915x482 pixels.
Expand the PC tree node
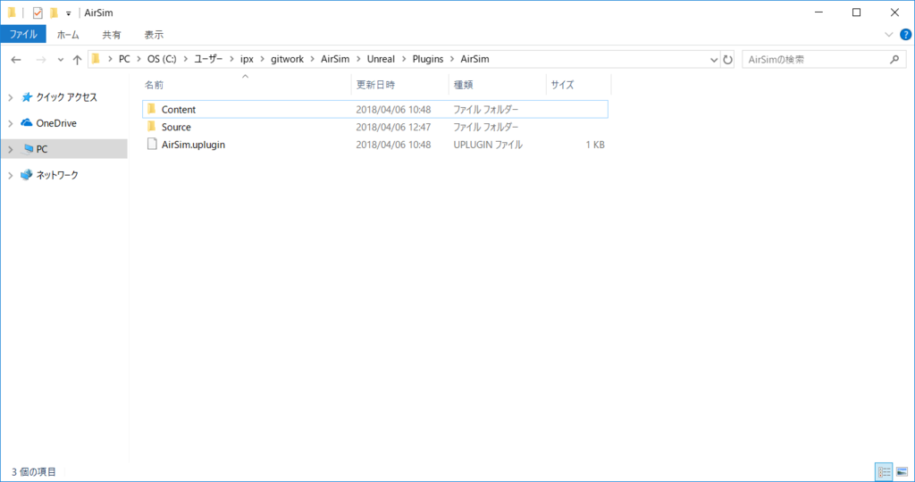point(11,149)
